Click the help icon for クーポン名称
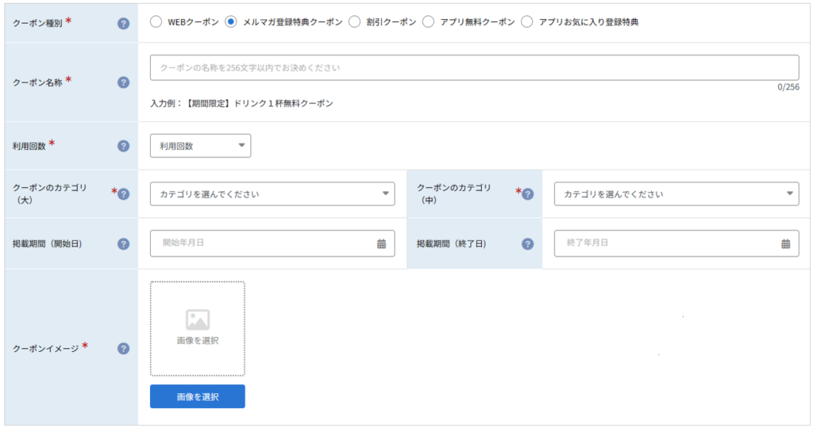The height and width of the screenshot is (428, 813). click(x=123, y=82)
